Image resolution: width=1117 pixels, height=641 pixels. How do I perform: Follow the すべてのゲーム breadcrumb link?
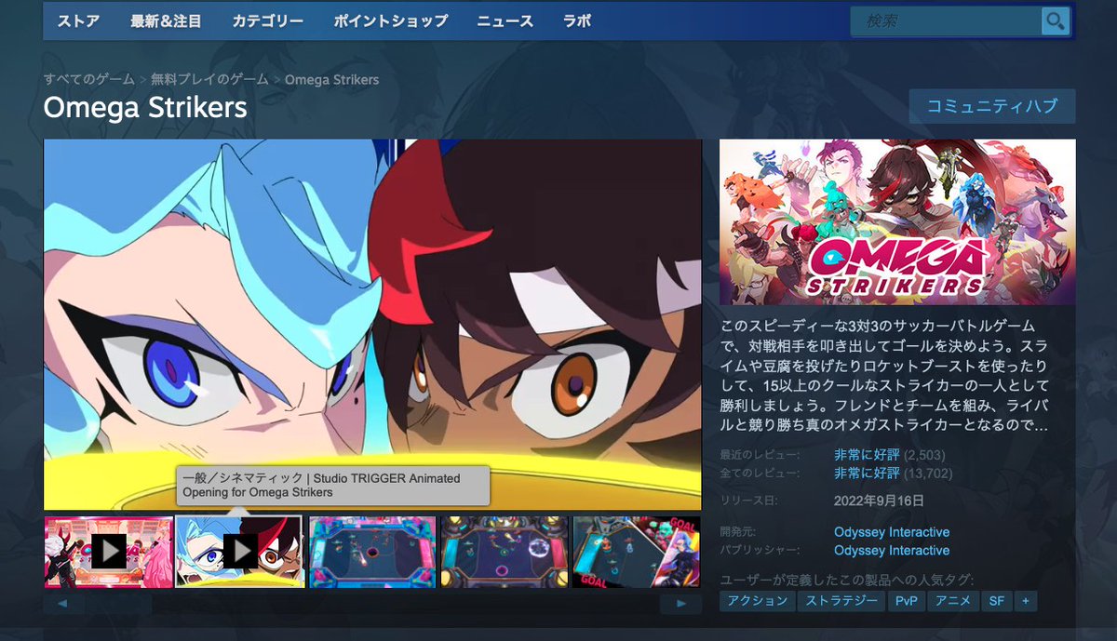tap(89, 79)
